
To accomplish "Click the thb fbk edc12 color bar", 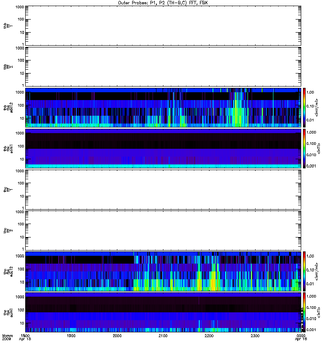I will point(304,107).
